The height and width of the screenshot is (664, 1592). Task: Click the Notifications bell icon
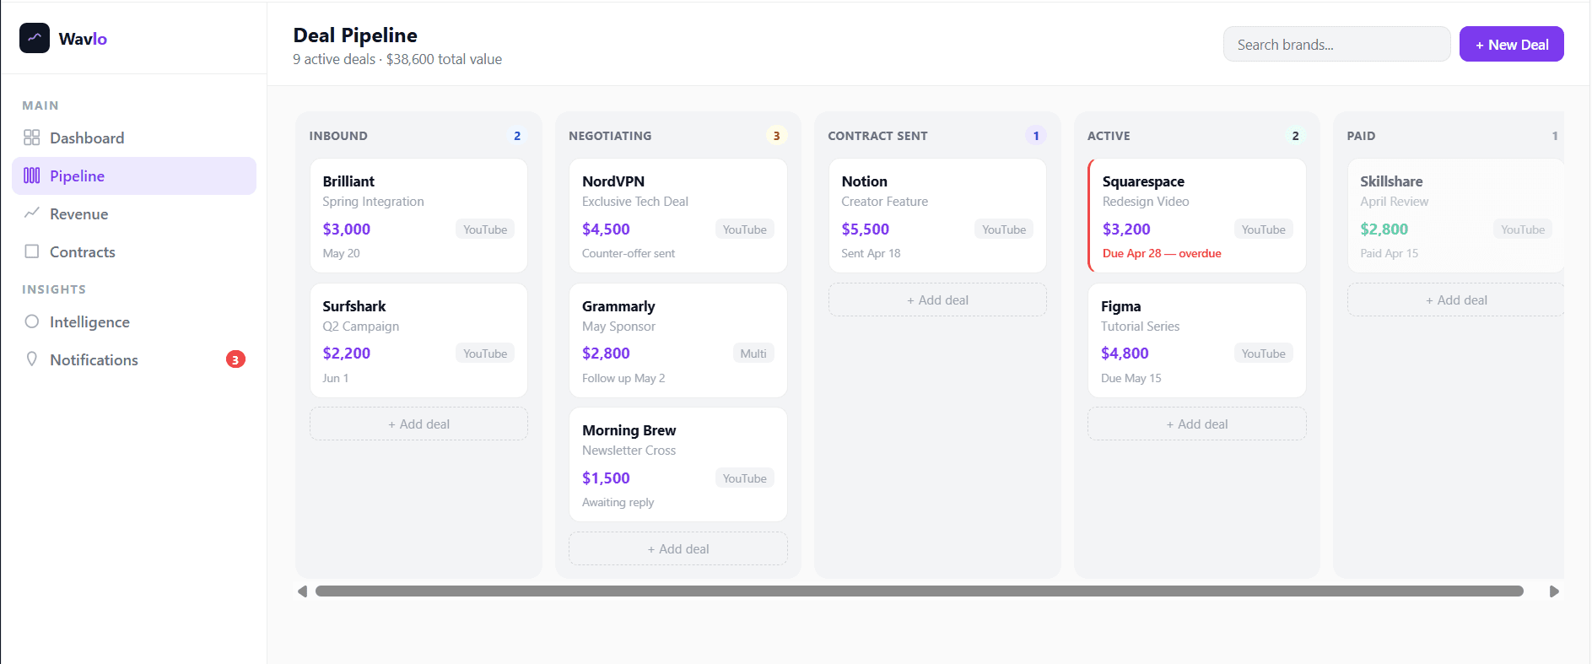click(32, 359)
